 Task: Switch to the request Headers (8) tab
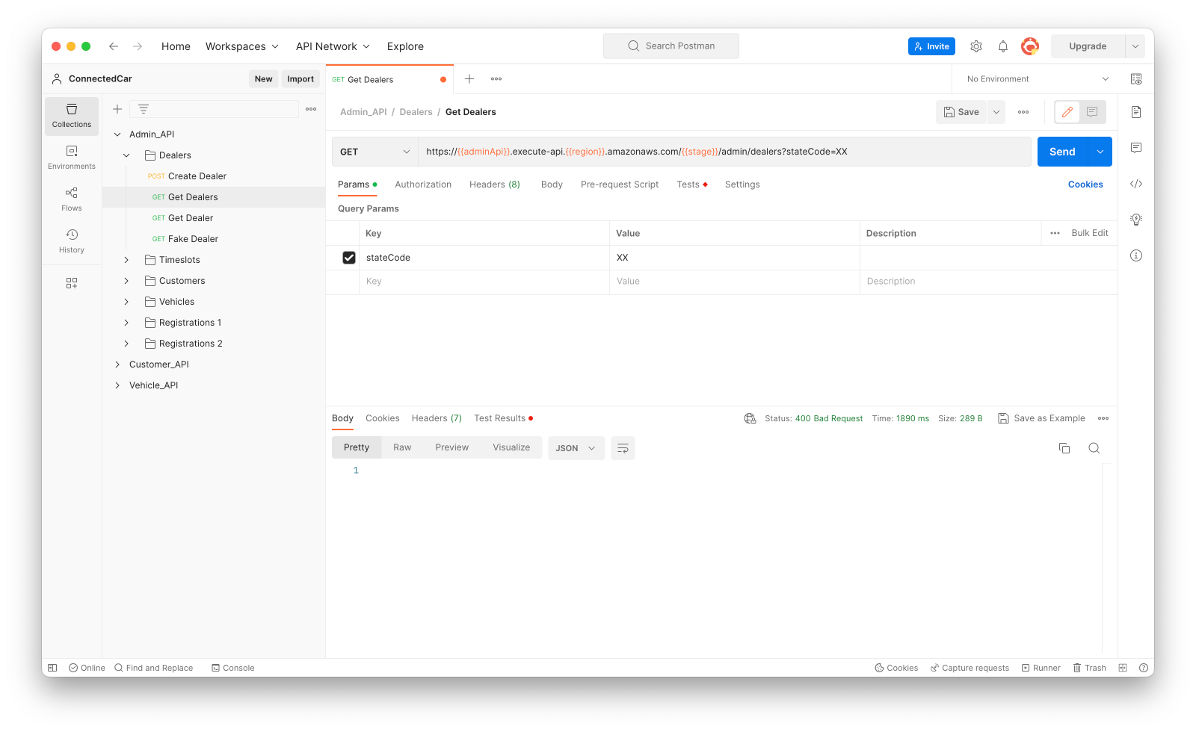coord(495,184)
